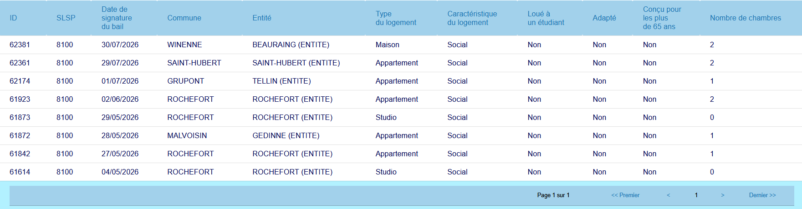Sort by Nombre de chambres header

click(745, 18)
